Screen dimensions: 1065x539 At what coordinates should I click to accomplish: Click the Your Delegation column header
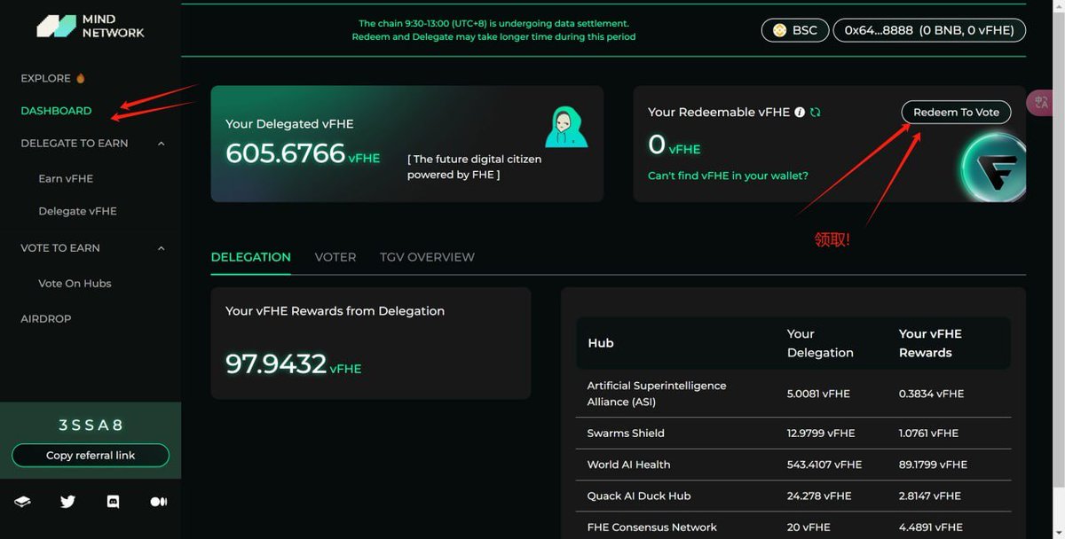[x=820, y=343]
